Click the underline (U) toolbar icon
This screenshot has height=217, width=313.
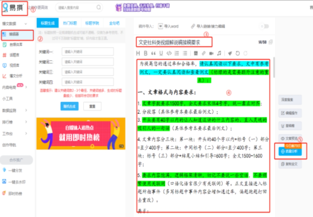(x=161, y=53)
